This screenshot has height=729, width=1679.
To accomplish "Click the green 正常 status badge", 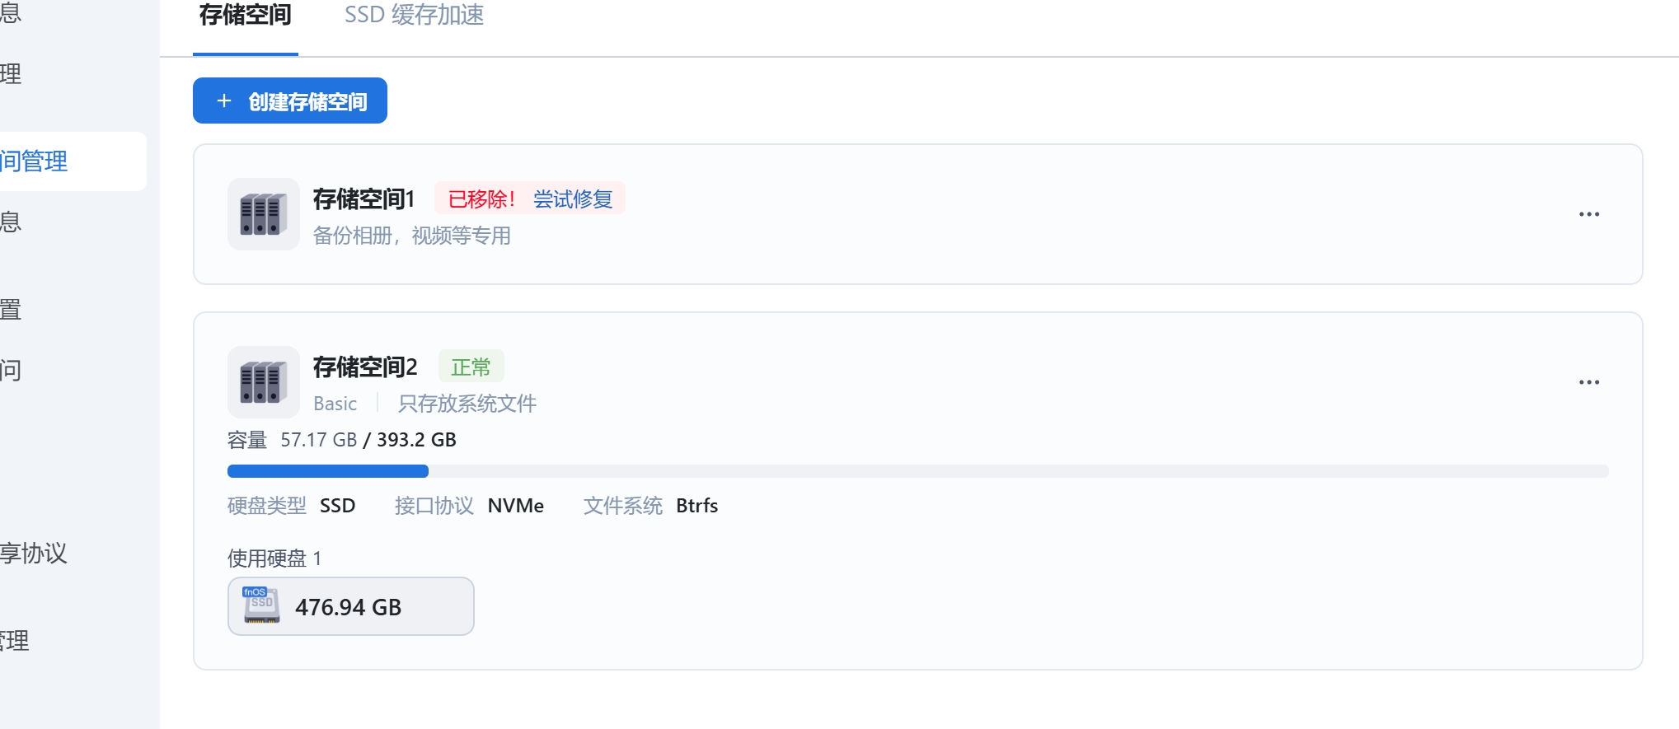I will coord(471,367).
